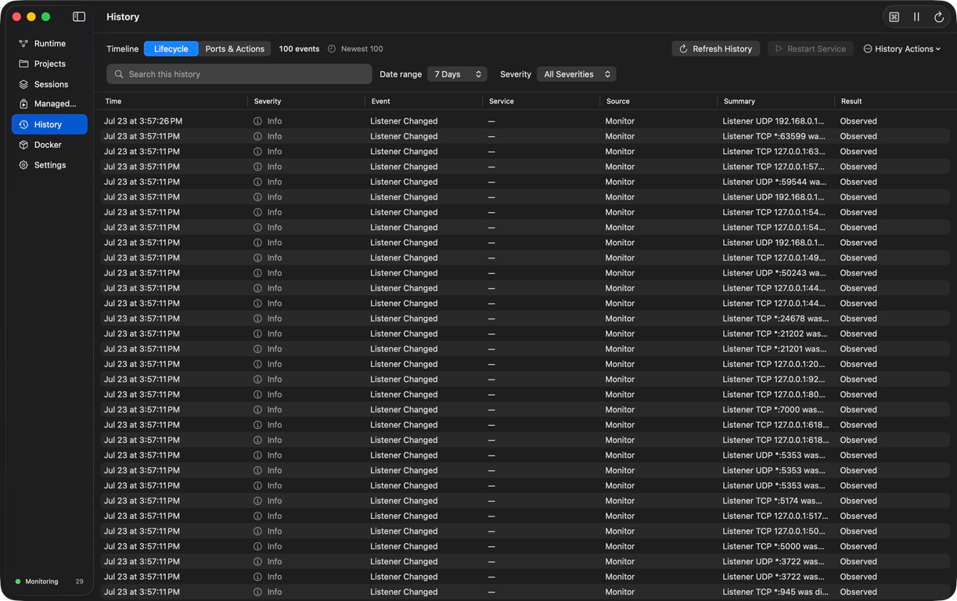
Task: Click the magnifier icon in search field
Action: (x=119, y=74)
